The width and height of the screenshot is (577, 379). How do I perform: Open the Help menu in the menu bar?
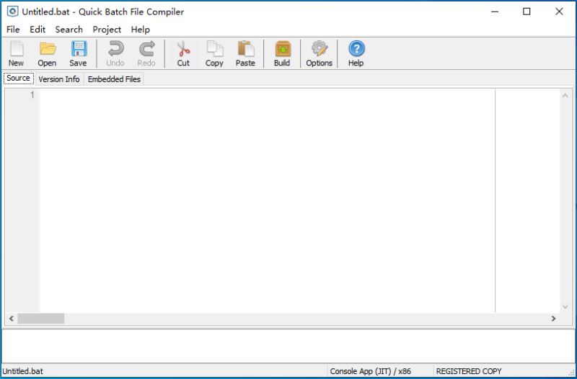coord(140,30)
